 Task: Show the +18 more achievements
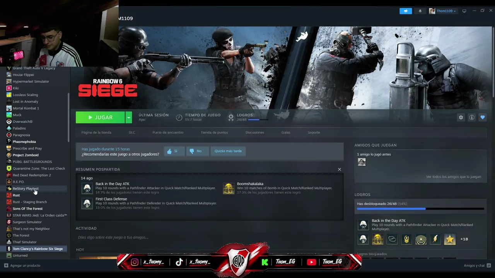click(x=464, y=239)
